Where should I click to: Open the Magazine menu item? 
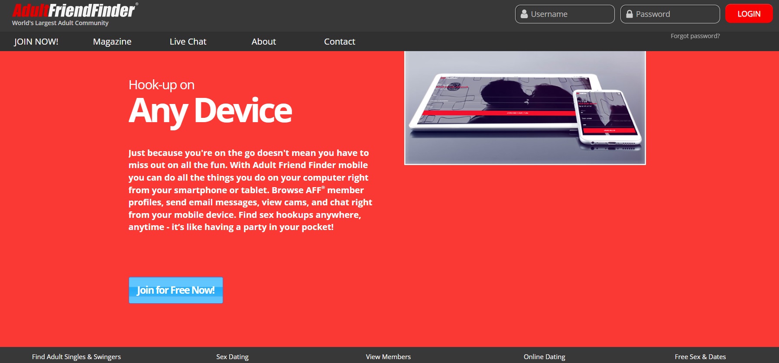pos(112,42)
